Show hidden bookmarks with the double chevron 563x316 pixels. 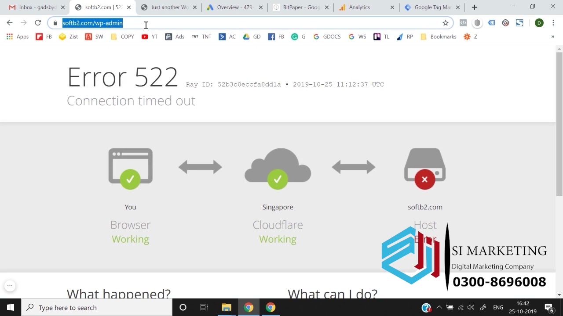click(x=552, y=37)
